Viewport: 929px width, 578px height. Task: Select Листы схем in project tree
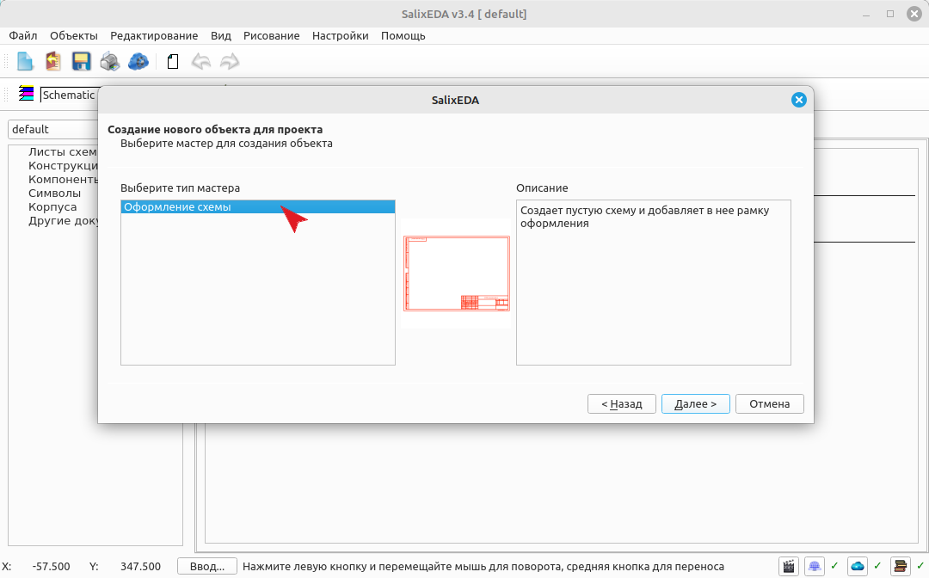tap(62, 151)
